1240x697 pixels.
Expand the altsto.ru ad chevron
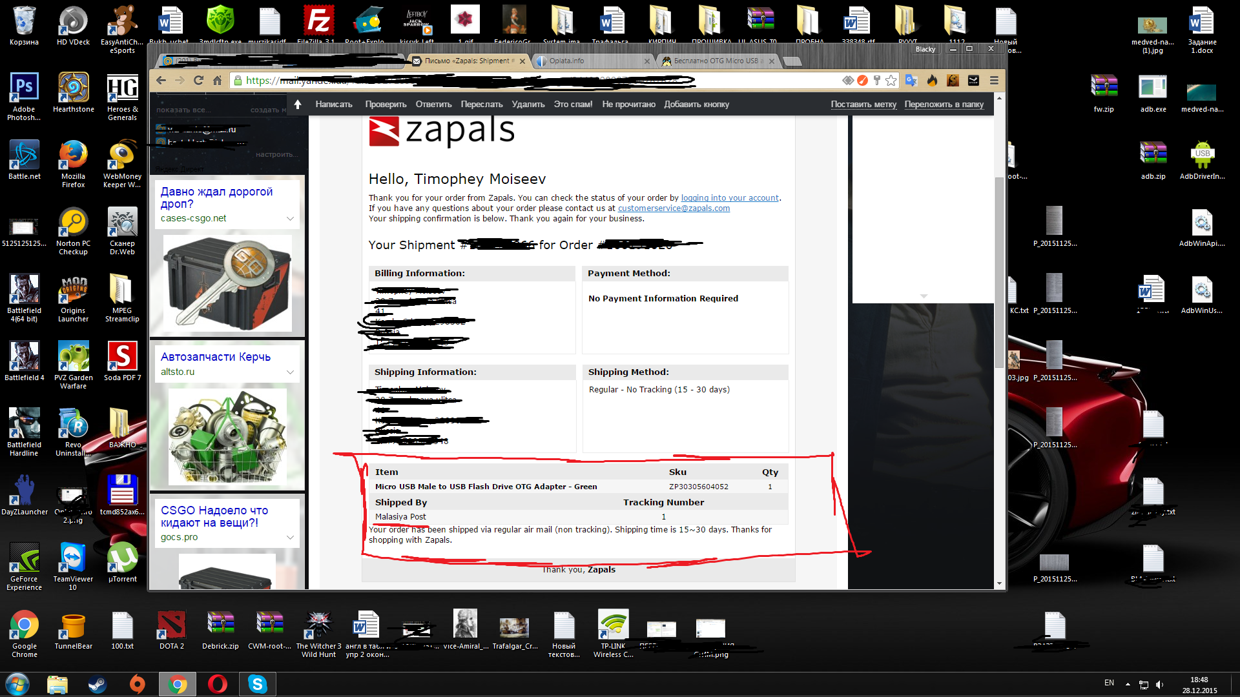pos(290,372)
